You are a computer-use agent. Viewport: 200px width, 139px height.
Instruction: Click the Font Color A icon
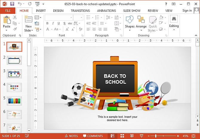pyautogui.click(x=47, y=29)
